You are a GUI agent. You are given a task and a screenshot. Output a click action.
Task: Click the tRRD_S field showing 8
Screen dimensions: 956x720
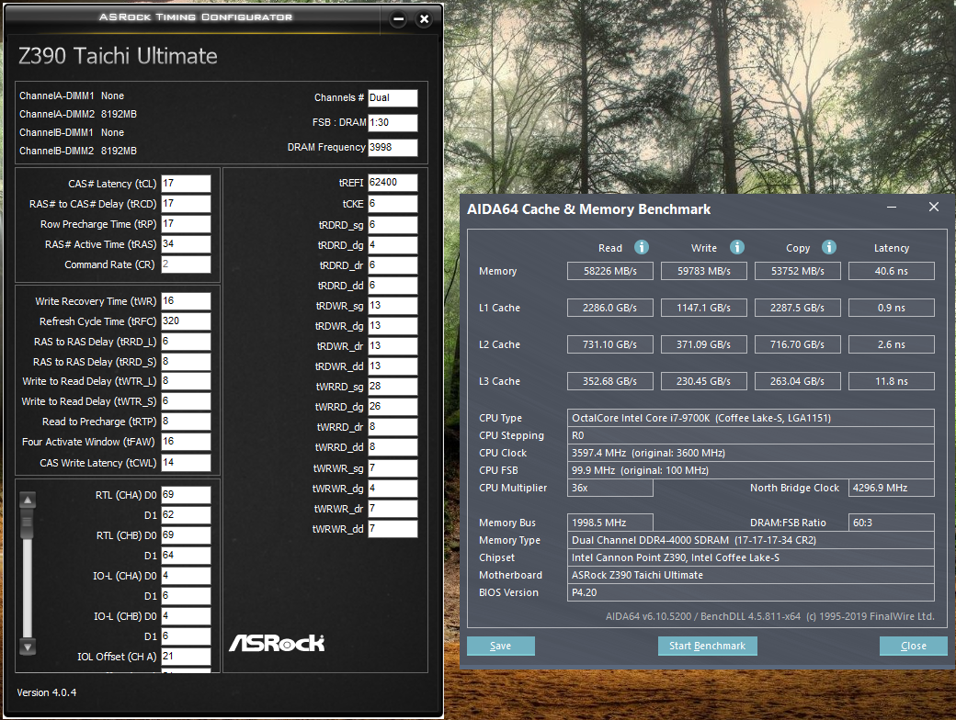pyautogui.click(x=186, y=361)
